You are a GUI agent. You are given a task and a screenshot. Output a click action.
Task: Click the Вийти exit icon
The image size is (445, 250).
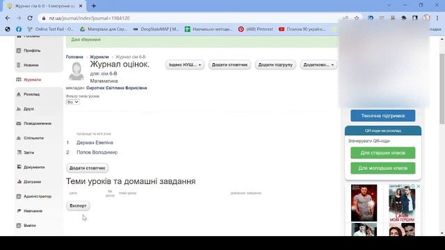[x=19, y=225]
